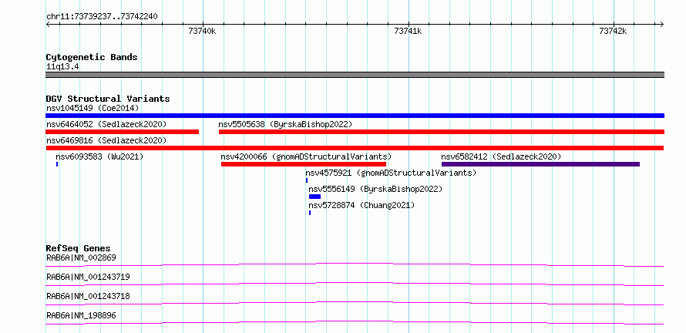
Task: Click the left arrowhead on the ruler
Action: click(48, 24)
